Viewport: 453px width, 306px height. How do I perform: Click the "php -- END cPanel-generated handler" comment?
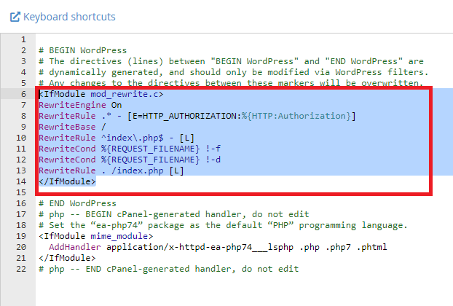[x=168, y=269]
